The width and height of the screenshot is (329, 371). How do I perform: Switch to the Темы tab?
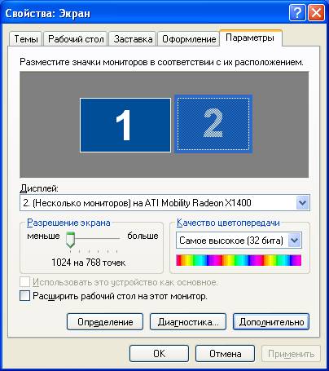pyautogui.click(x=26, y=39)
